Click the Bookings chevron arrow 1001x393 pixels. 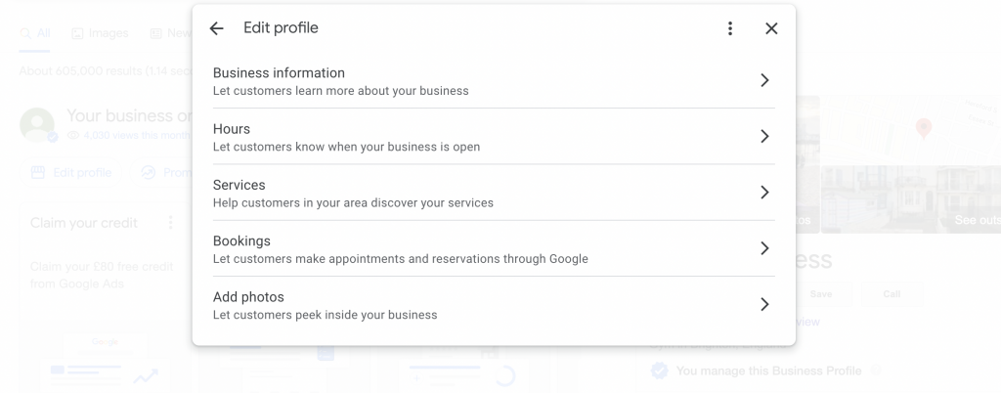coord(764,248)
